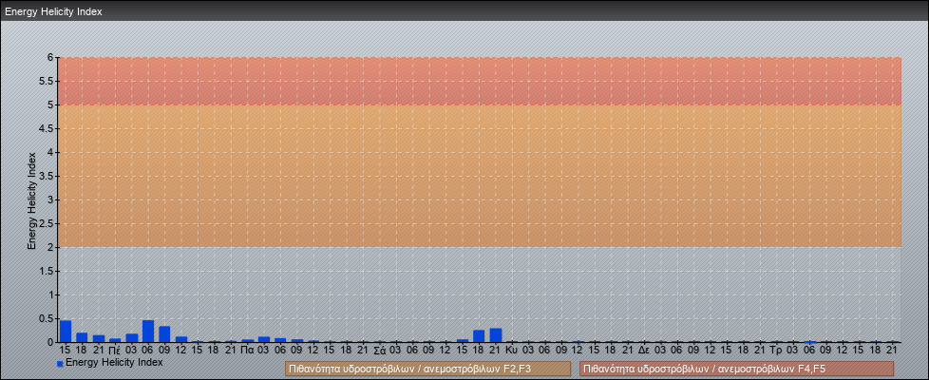Click the vertical Energy Helicity Index axis title
The height and width of the screenshot is (380, 929).
pyautogui.click(x=31, y=199)
